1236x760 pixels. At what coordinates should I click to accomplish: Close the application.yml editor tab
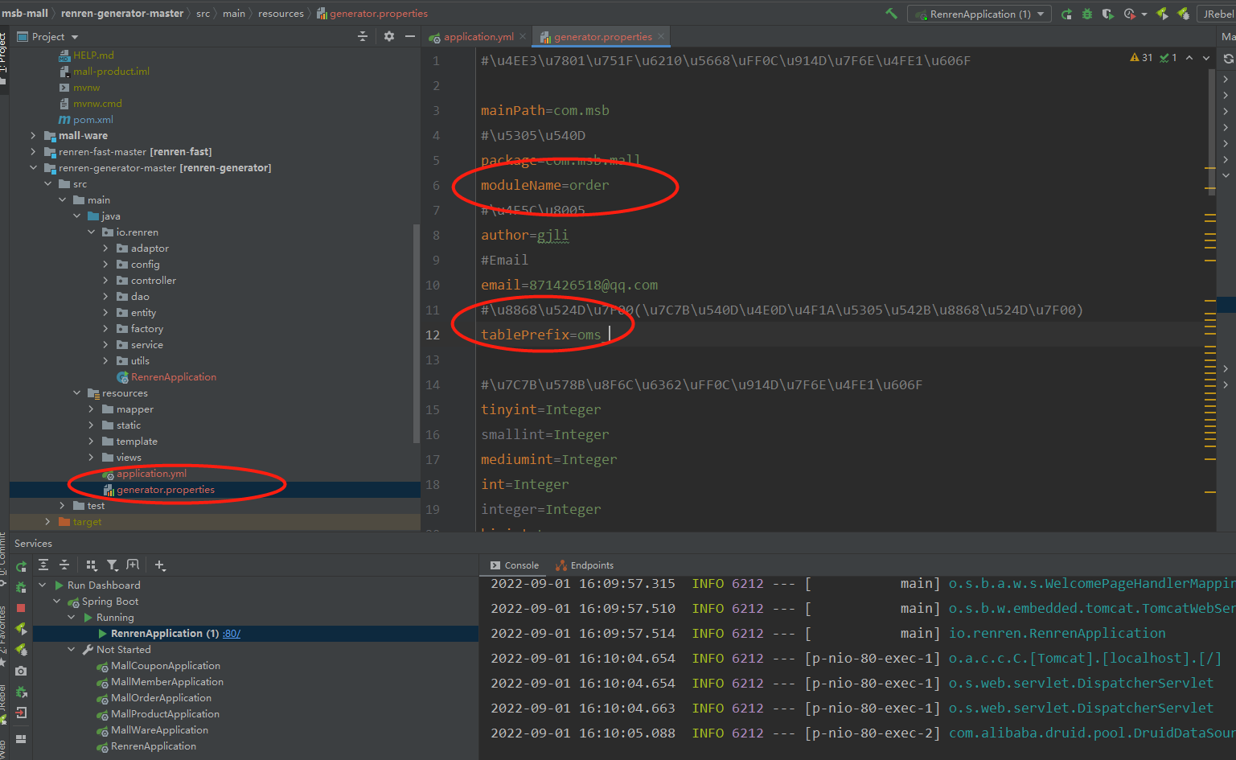pyautogui.click(x=523, y=36)
